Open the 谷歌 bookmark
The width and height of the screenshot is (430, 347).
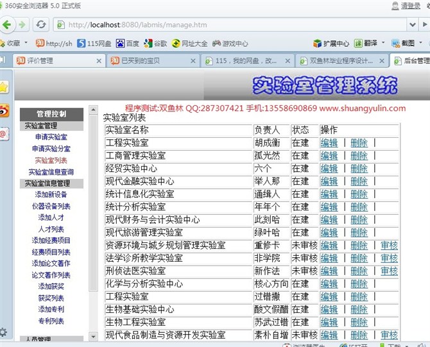pyautogui.click(x=155, y=44)
